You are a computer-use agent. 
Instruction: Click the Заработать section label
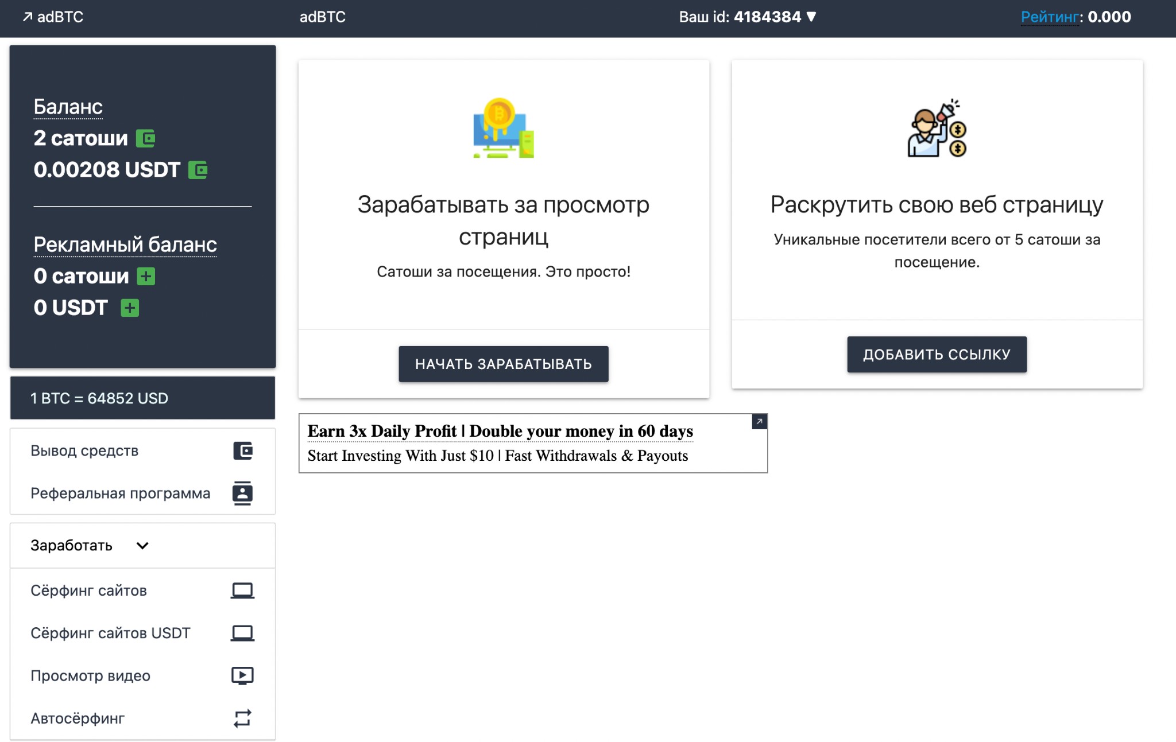point(71,545)
